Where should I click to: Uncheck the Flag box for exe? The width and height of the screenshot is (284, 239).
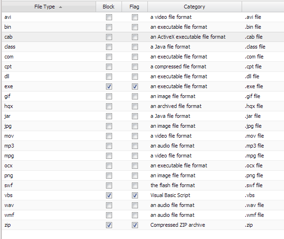135,86
